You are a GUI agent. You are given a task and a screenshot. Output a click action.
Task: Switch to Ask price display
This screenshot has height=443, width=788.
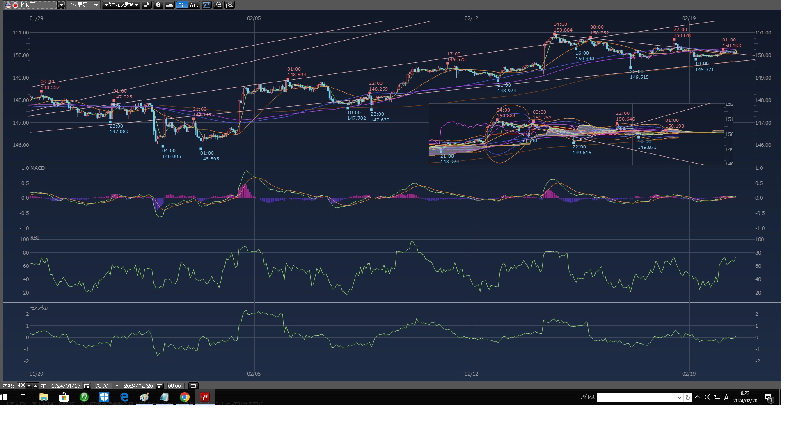(x=194, y=5)
